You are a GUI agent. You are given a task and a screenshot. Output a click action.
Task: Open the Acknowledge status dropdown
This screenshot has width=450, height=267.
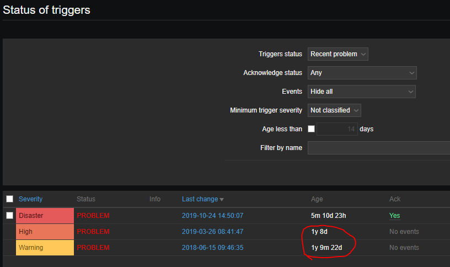pyautogui.click(x=362, y=73)
